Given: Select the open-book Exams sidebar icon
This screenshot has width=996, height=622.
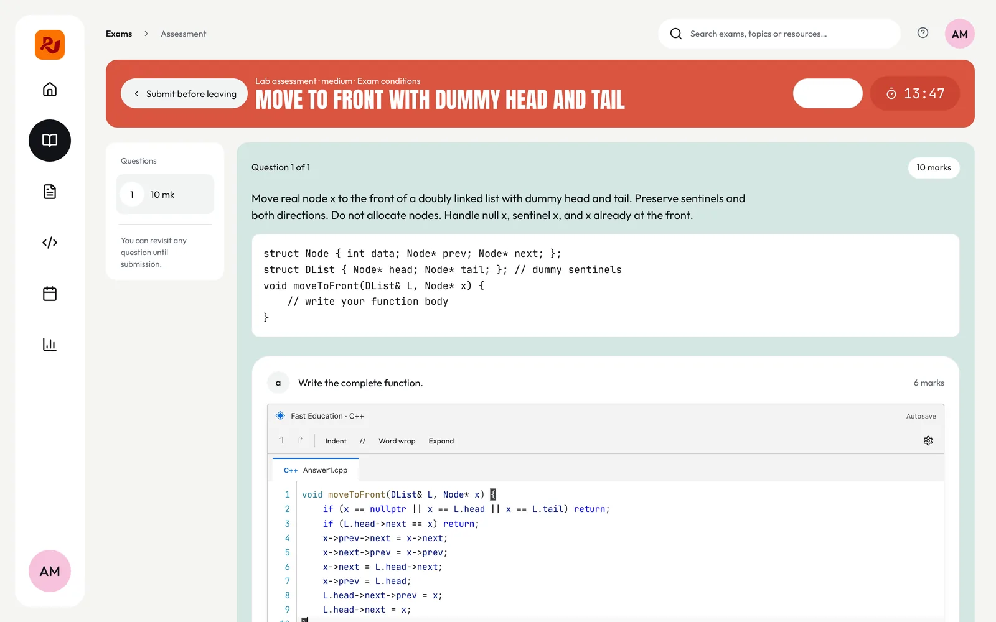Looking at the screenshot, I should coord(50,141).
